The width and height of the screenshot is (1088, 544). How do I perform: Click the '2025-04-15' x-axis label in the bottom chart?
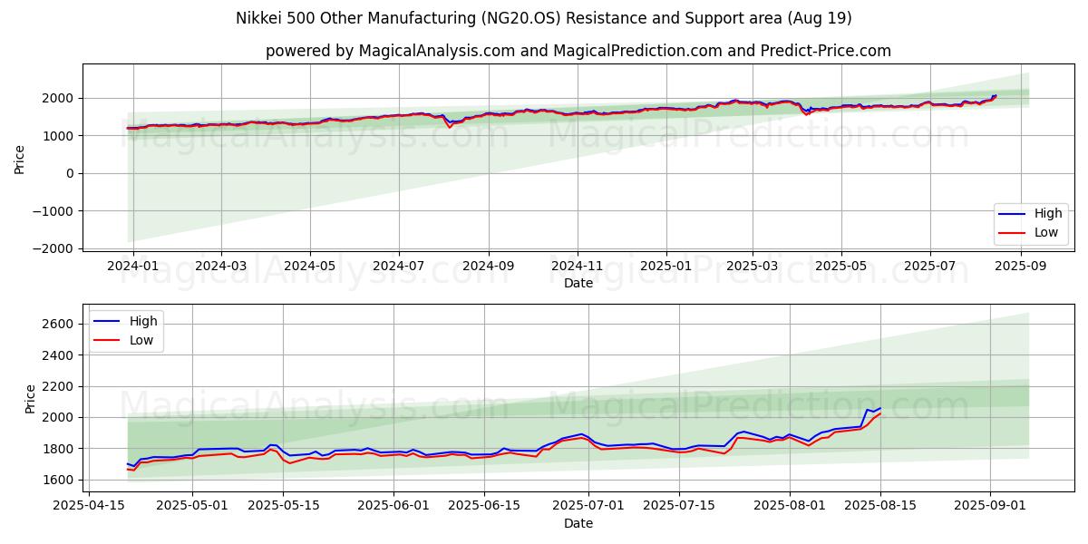[89, 506]
